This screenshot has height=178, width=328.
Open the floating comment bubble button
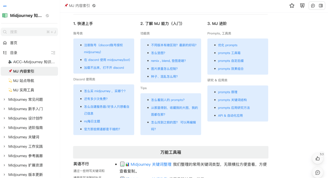[x=318, y=173]
